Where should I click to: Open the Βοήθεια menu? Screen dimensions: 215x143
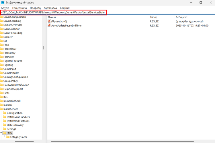pos(65,8)
